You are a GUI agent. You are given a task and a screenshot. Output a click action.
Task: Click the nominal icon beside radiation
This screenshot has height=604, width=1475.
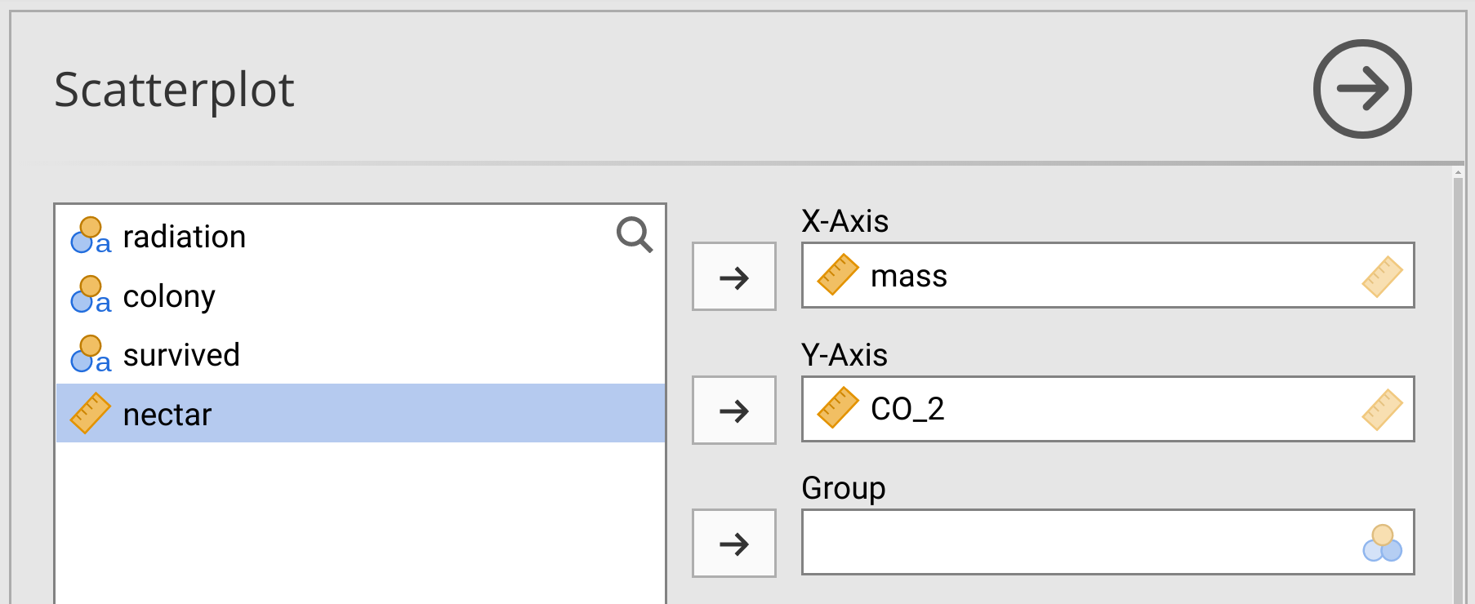pos(91,236)
